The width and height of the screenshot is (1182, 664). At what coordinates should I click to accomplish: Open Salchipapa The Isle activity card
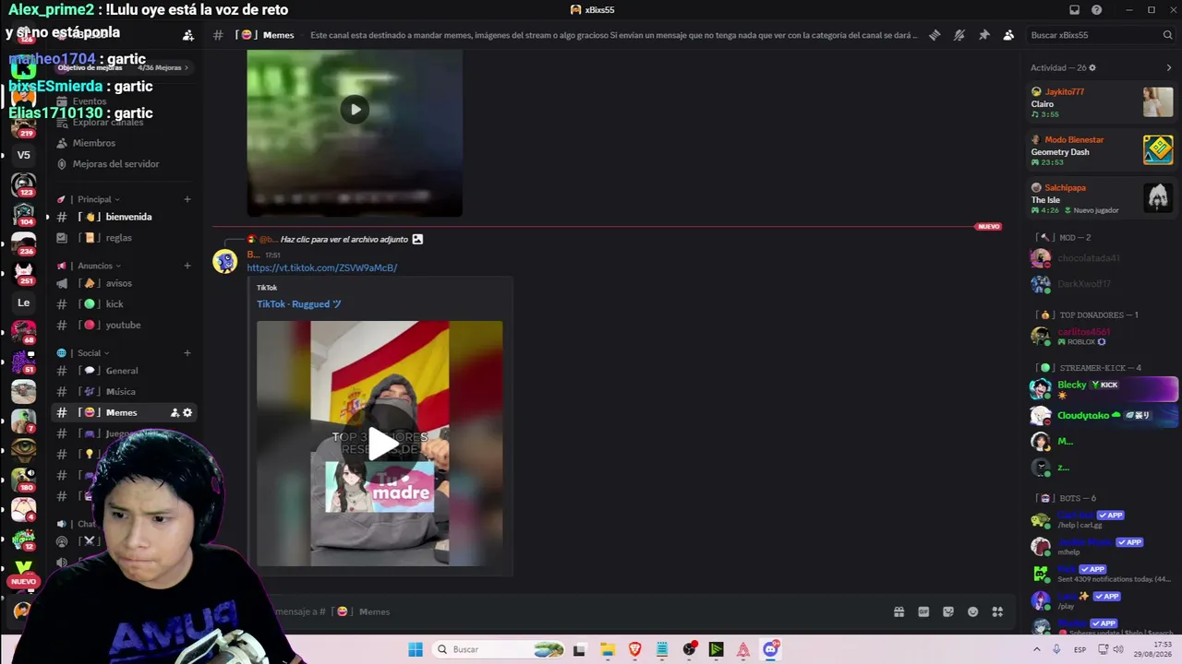pos(1103,198)
